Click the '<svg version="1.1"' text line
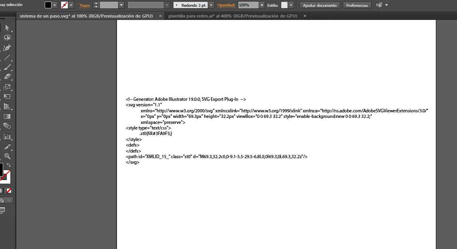The image size is (457, 249). click(x=144, y=105)
